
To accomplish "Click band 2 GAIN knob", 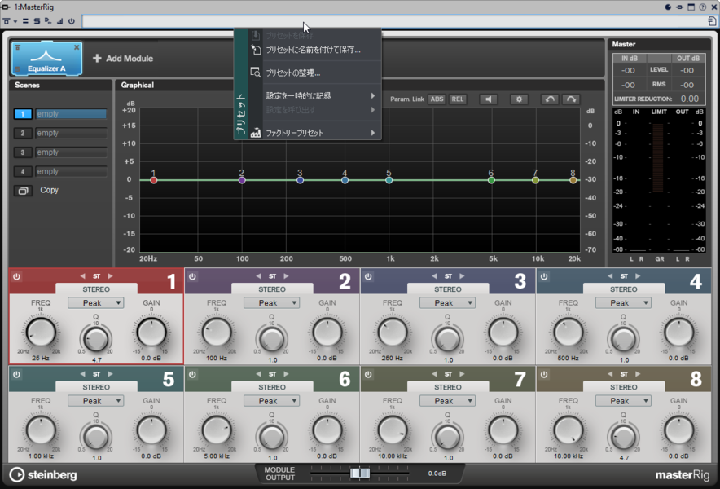I will (x=327, y=333).
